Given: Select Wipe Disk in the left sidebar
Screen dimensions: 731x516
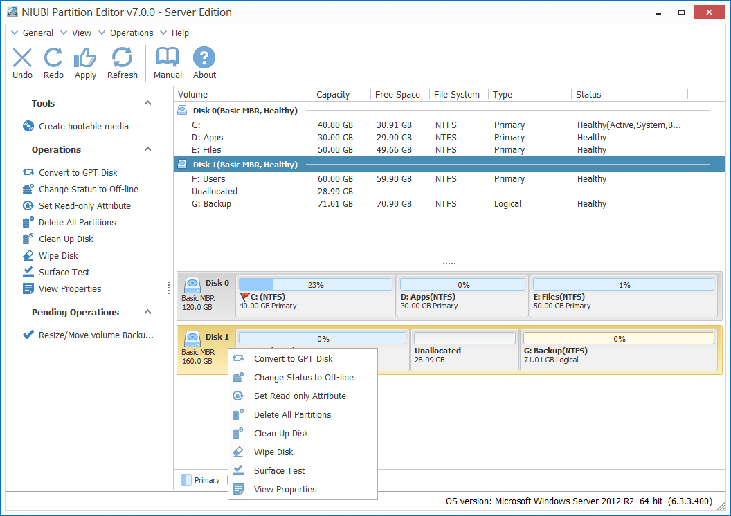Looking at the screenshot, I should click(58, 256).
